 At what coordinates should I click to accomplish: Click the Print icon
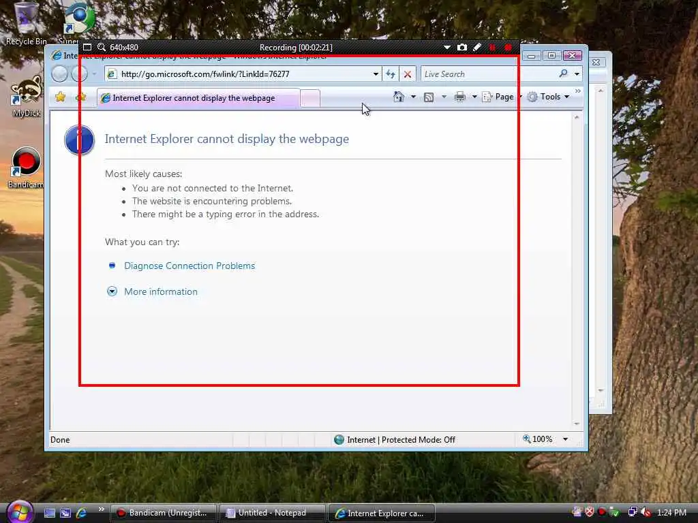click(460, 97)
